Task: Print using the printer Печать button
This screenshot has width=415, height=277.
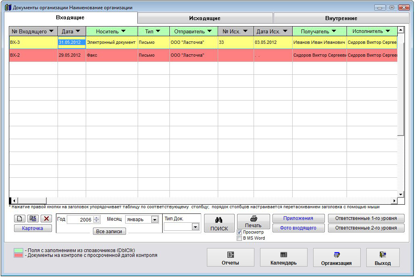Action: point(253,222)
